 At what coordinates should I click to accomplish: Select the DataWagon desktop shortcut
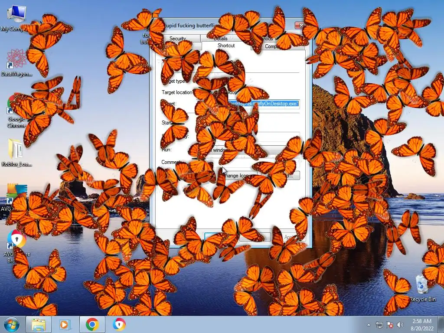(x=17, y=63)
